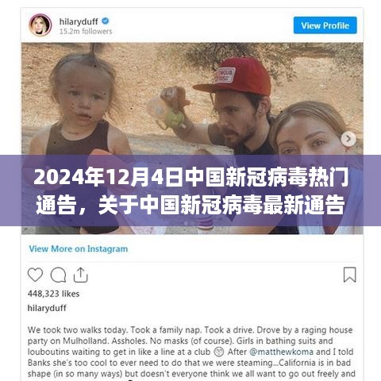The height and width of the screenshot is (381, 381).
Task: Click the Chinese headline banner overlay
Action: (190, 190)
